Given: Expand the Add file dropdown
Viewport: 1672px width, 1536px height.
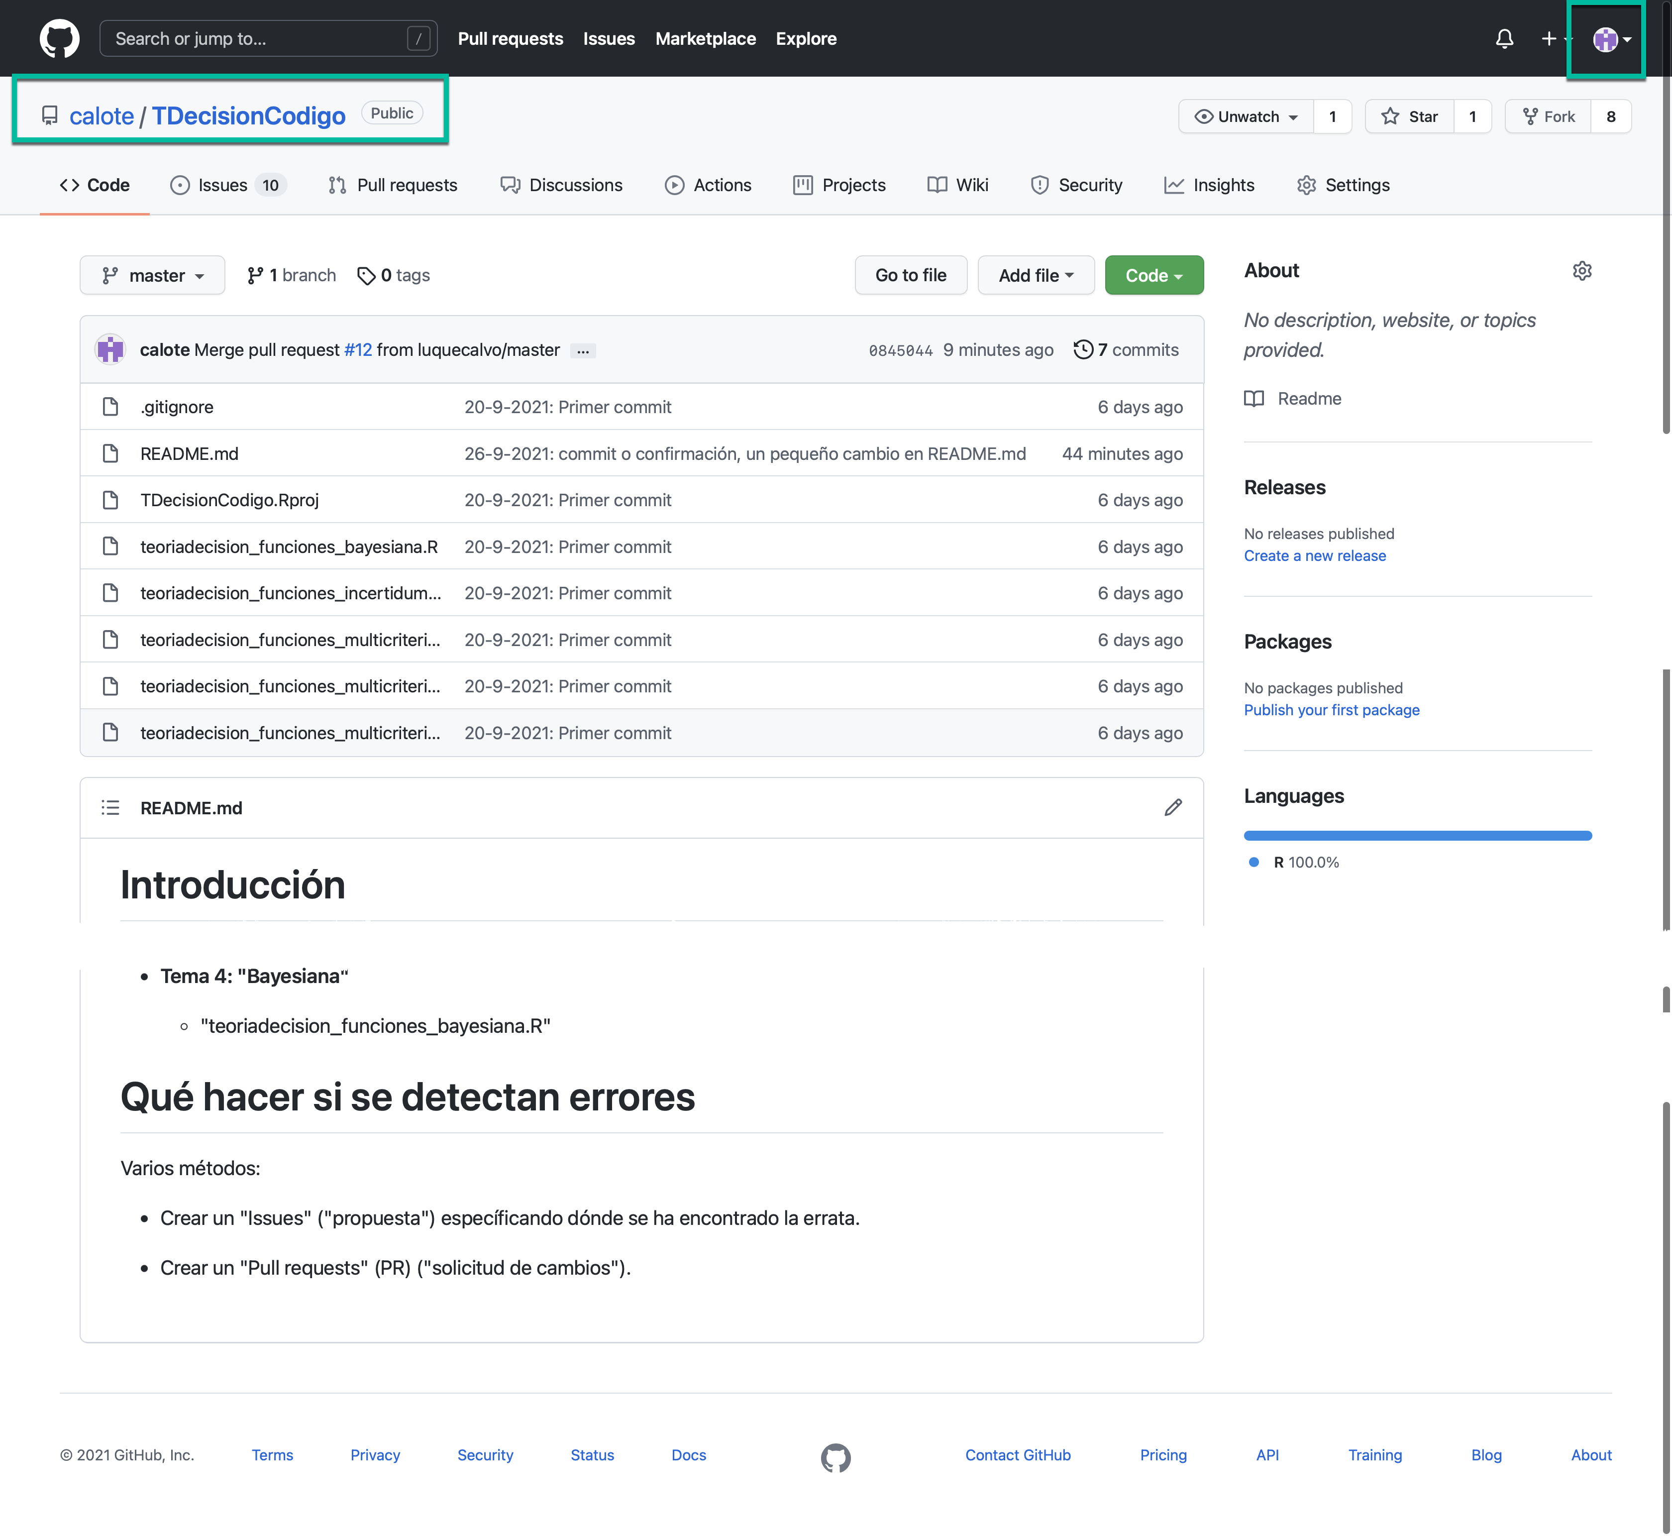Looking at the screenshot, I should (x=1036, y=275).
